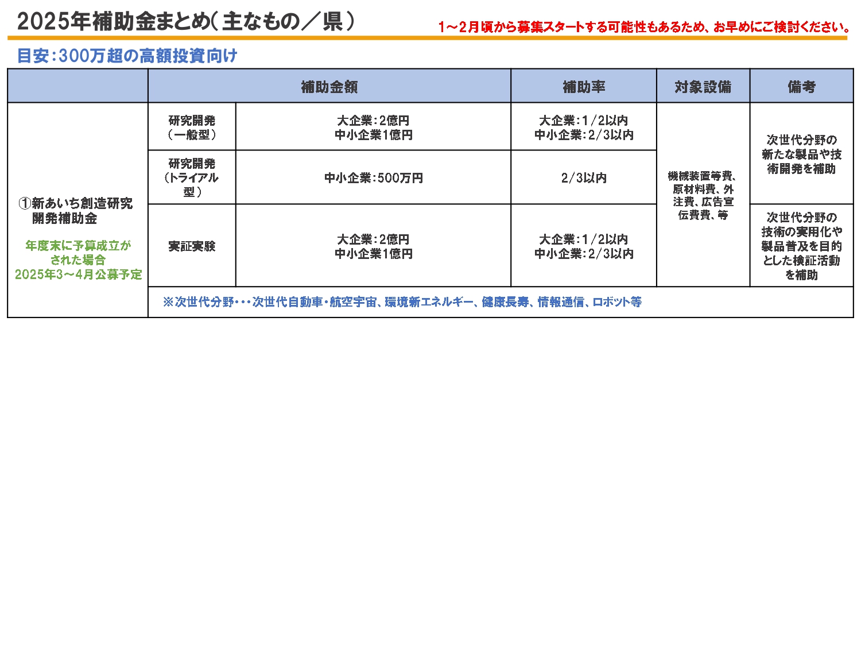Image resolution: width=861 pixels, height=646 pixels.
Task: Select the 研究開発(一般型) row label
Action: 192,127
